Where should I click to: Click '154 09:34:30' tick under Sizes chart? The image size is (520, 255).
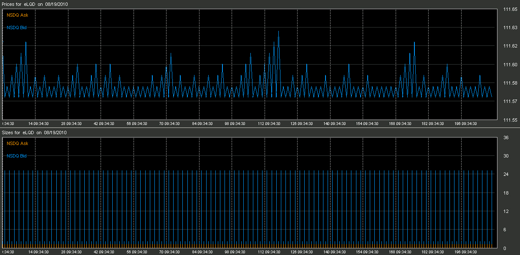click(x=367, y=252)
